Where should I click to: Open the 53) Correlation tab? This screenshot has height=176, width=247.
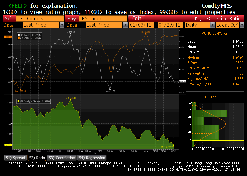(x=62, y=158)
